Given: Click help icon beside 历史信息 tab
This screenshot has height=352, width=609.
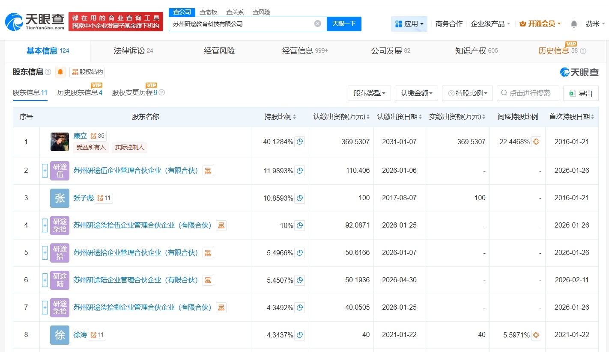Looking at the screenshot, I should pos(583,51).
